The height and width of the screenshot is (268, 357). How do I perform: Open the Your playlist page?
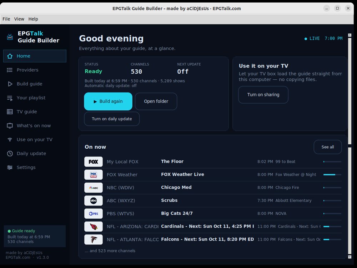[x=35, y=98]
